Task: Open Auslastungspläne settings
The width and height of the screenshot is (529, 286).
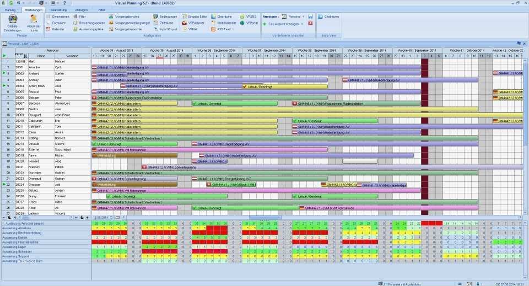Action: pyautogui.click(x=88, y=29)
